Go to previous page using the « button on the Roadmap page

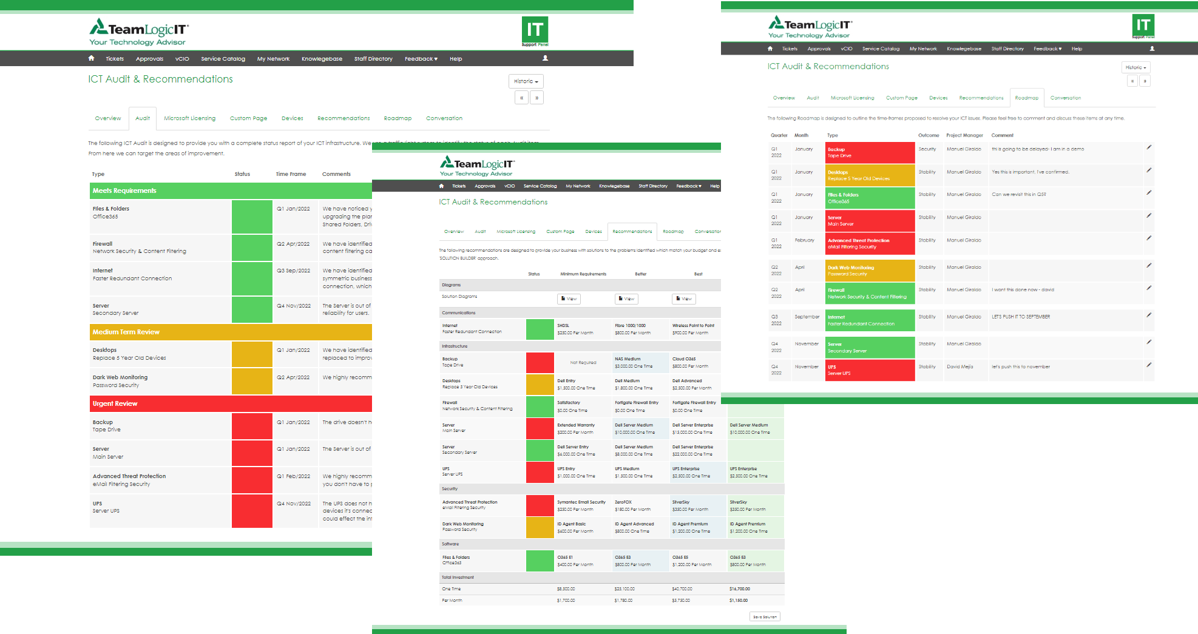[1132, 81]
